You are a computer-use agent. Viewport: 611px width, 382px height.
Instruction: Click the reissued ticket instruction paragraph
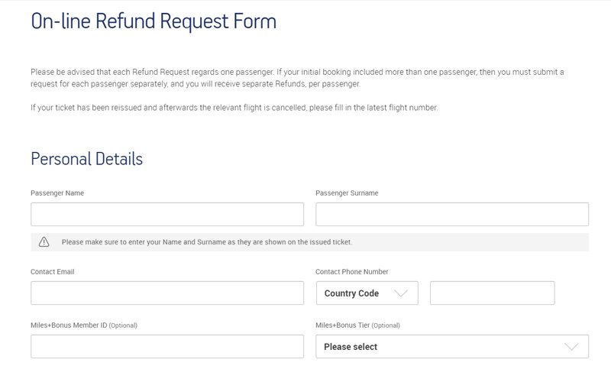pyautogui.click(x=234, y=108)
